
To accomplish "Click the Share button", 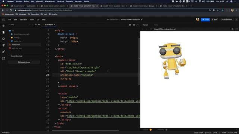I will coord(205,20).
